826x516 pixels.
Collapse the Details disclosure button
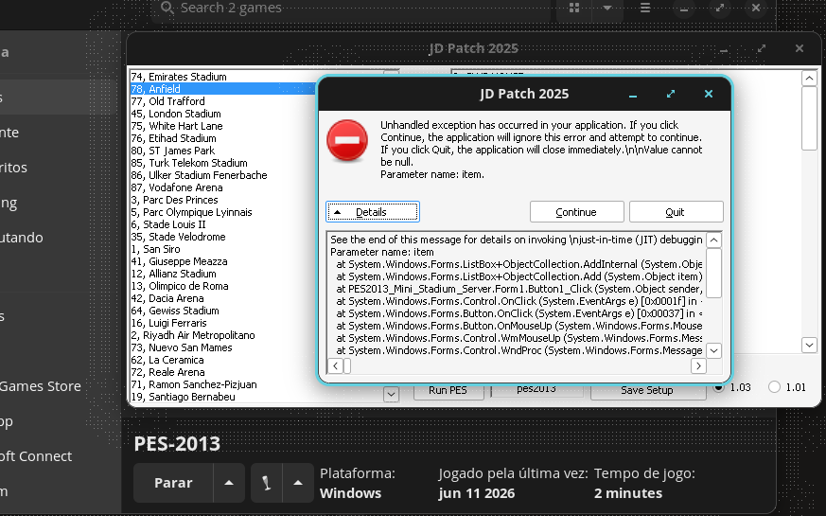tap(373, 212)
